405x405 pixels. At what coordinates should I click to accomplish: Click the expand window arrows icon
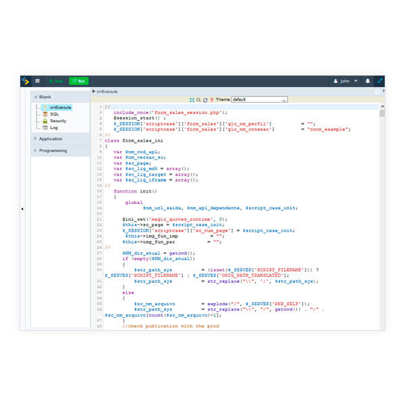pos(380,81)
